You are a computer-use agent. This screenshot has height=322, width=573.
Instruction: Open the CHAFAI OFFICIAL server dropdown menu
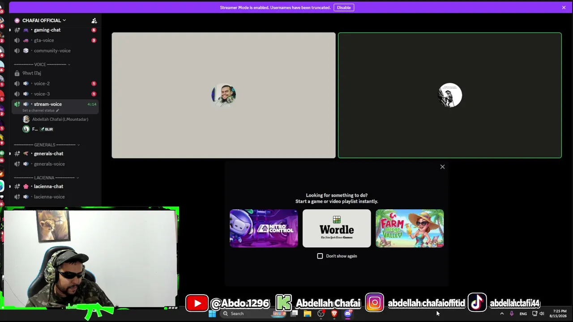tap(44, 21)
